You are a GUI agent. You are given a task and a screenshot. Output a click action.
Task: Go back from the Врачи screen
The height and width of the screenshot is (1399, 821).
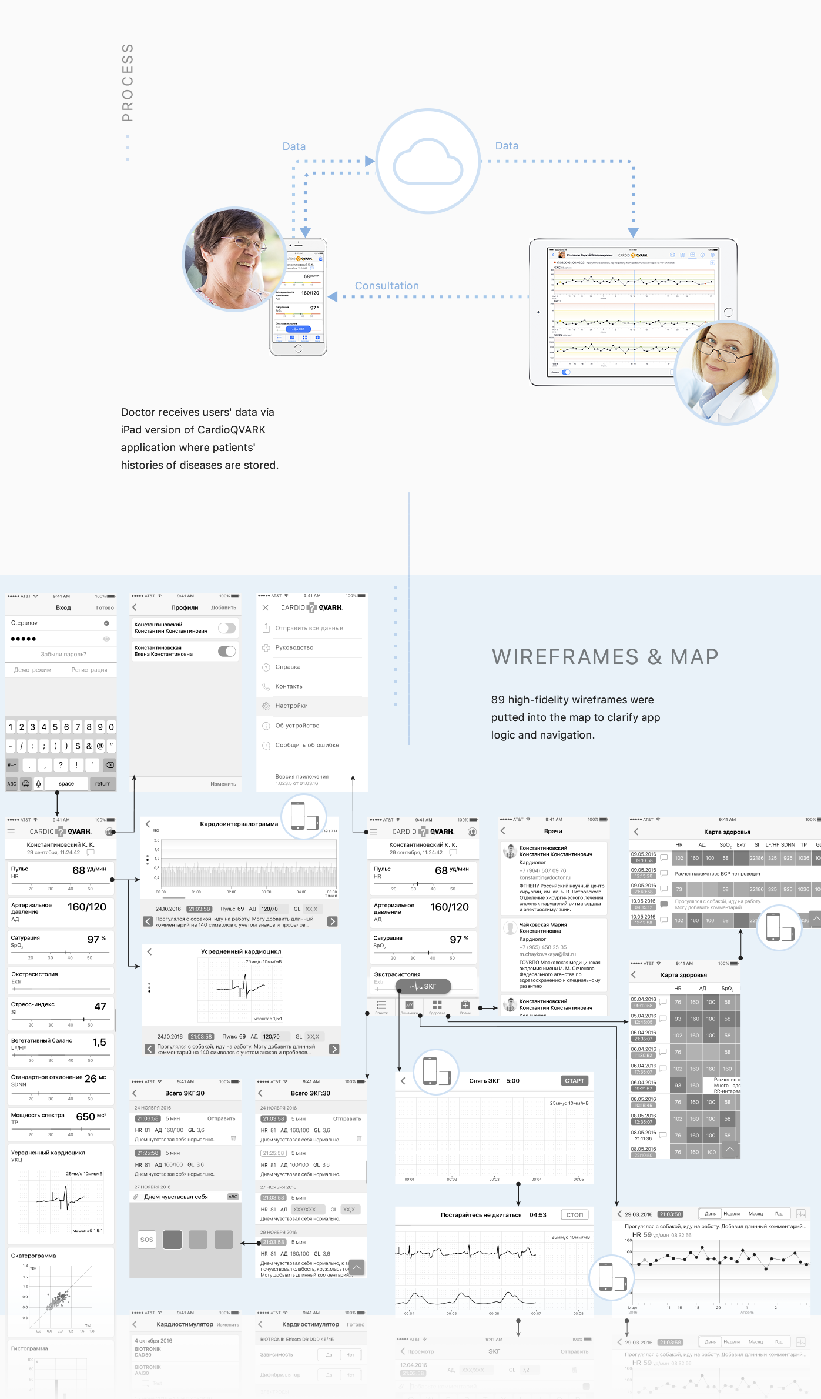pos(503,831)
